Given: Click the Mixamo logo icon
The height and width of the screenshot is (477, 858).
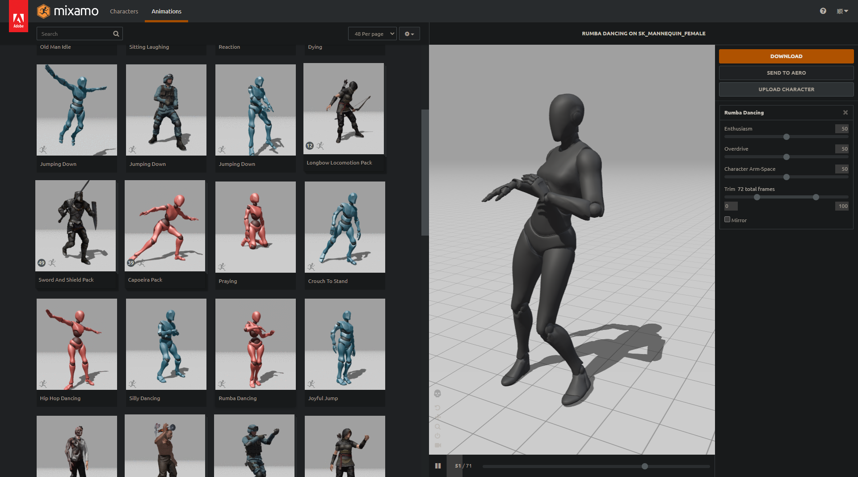Looking at the screenshot, I should point(43,11).
